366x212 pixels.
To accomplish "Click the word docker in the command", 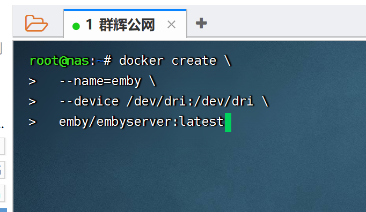I will 141,61.
